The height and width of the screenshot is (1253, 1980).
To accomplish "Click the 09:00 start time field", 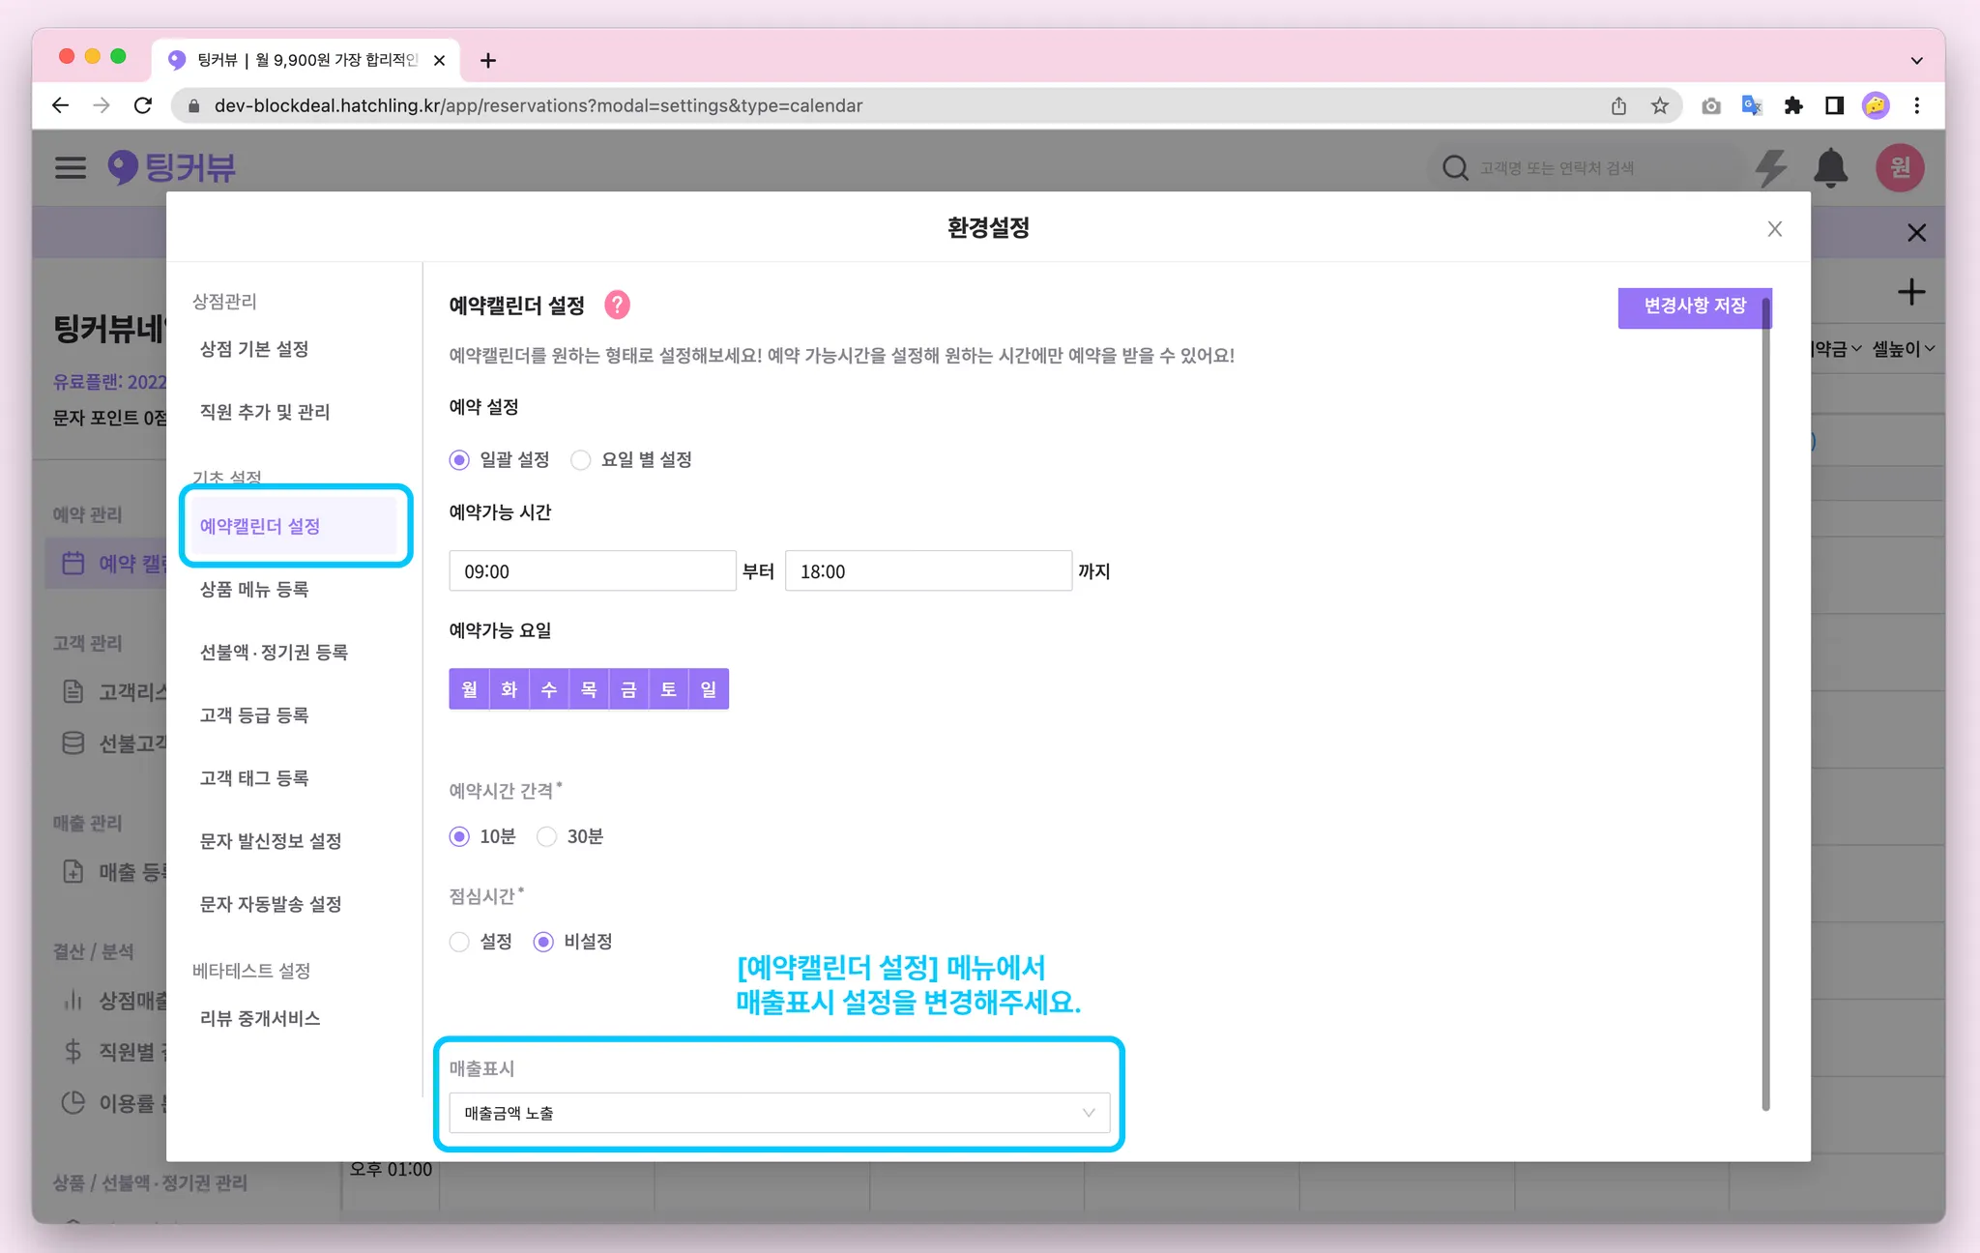I will click(592, 571).
